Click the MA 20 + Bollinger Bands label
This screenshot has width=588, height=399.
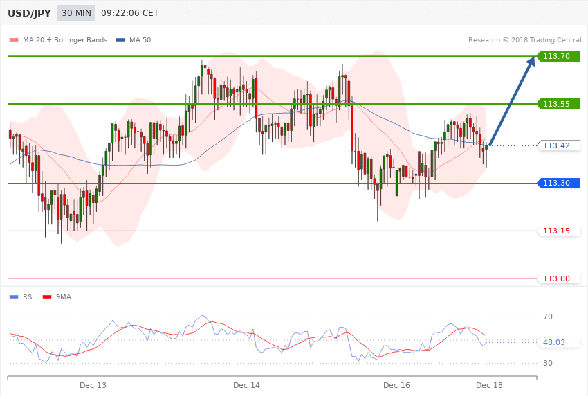pyautogui.click(x=65, y=39)
